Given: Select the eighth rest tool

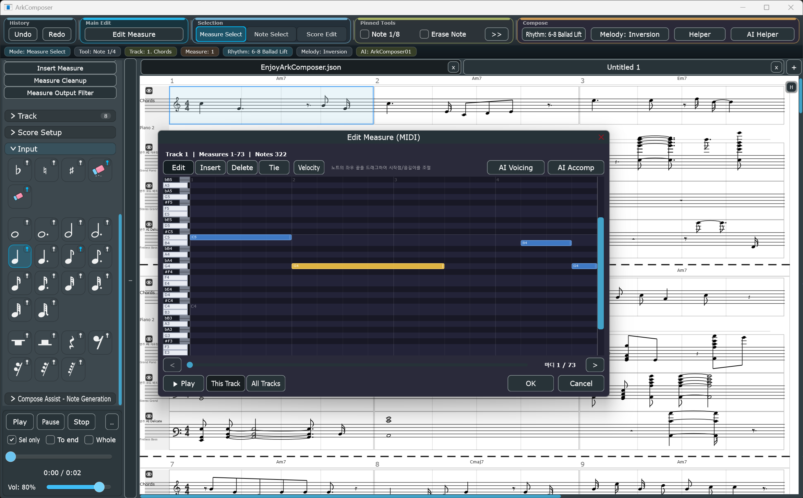Looking at the screenshot, I should [x=100, y=342].
